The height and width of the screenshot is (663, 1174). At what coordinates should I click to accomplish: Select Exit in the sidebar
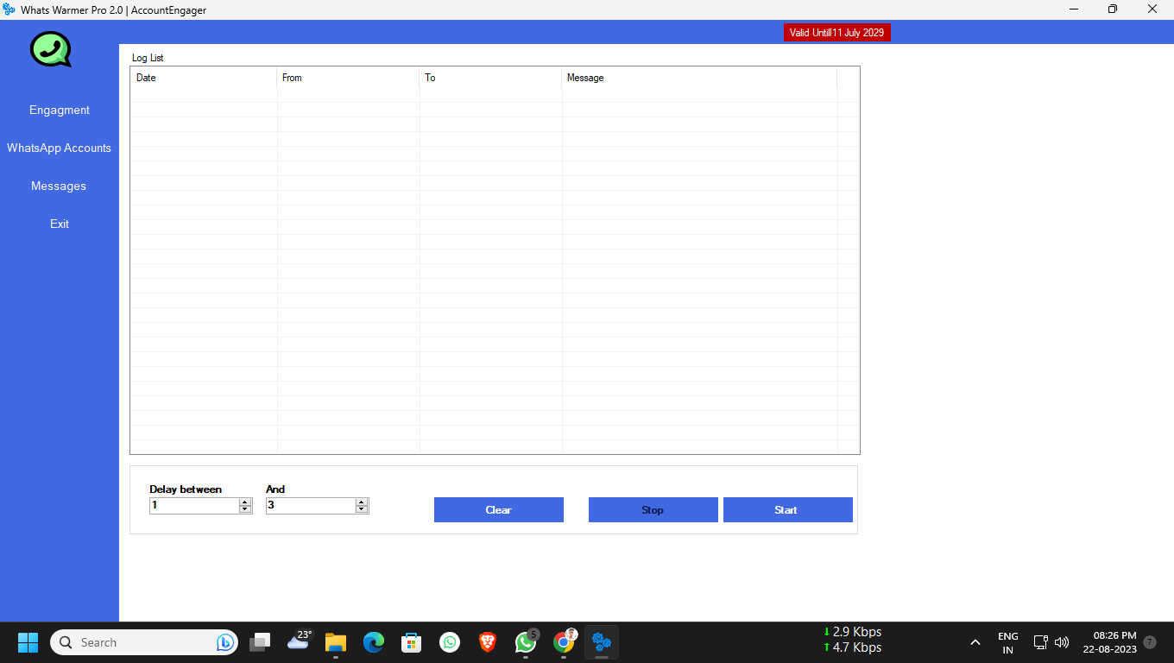tap(60, 224)
